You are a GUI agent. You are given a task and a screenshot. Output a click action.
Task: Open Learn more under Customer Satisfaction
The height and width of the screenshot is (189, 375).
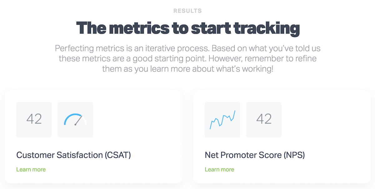pyautogui.click(x=31, y=169)
